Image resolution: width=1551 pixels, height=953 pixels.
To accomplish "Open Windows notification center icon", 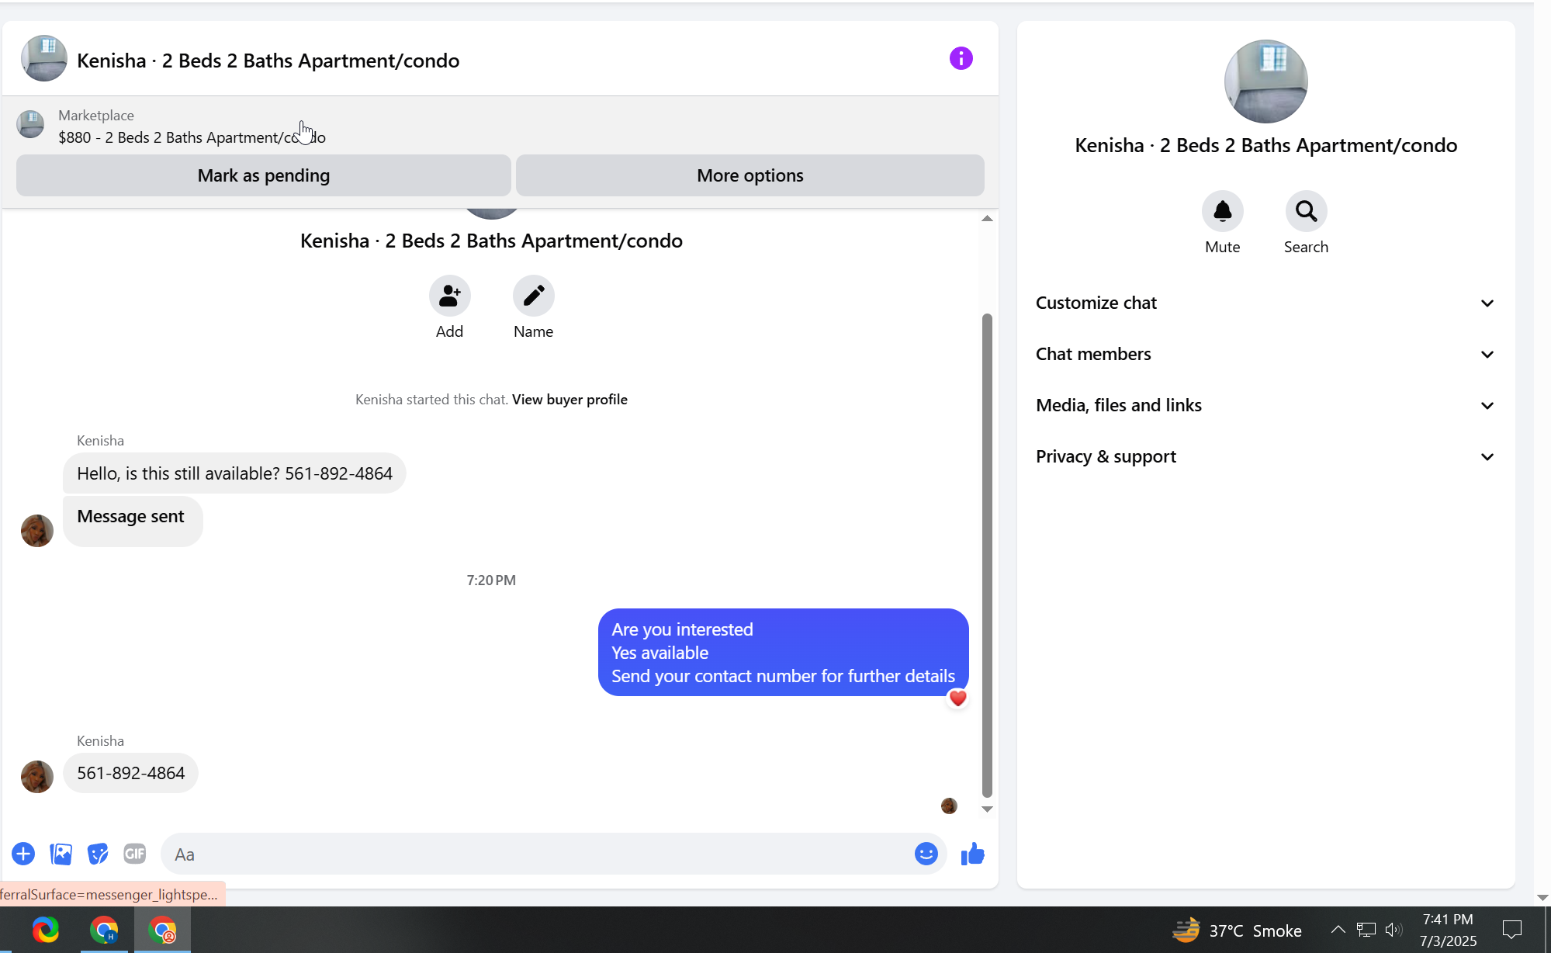I will click(x=1511, y=930).
